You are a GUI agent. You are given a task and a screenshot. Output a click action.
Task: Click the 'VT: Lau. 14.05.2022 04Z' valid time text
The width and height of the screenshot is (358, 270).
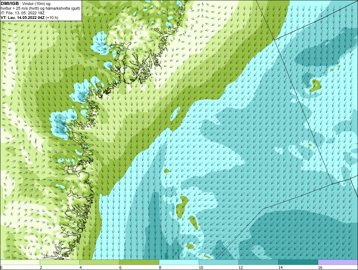click(x=23, y=18)
